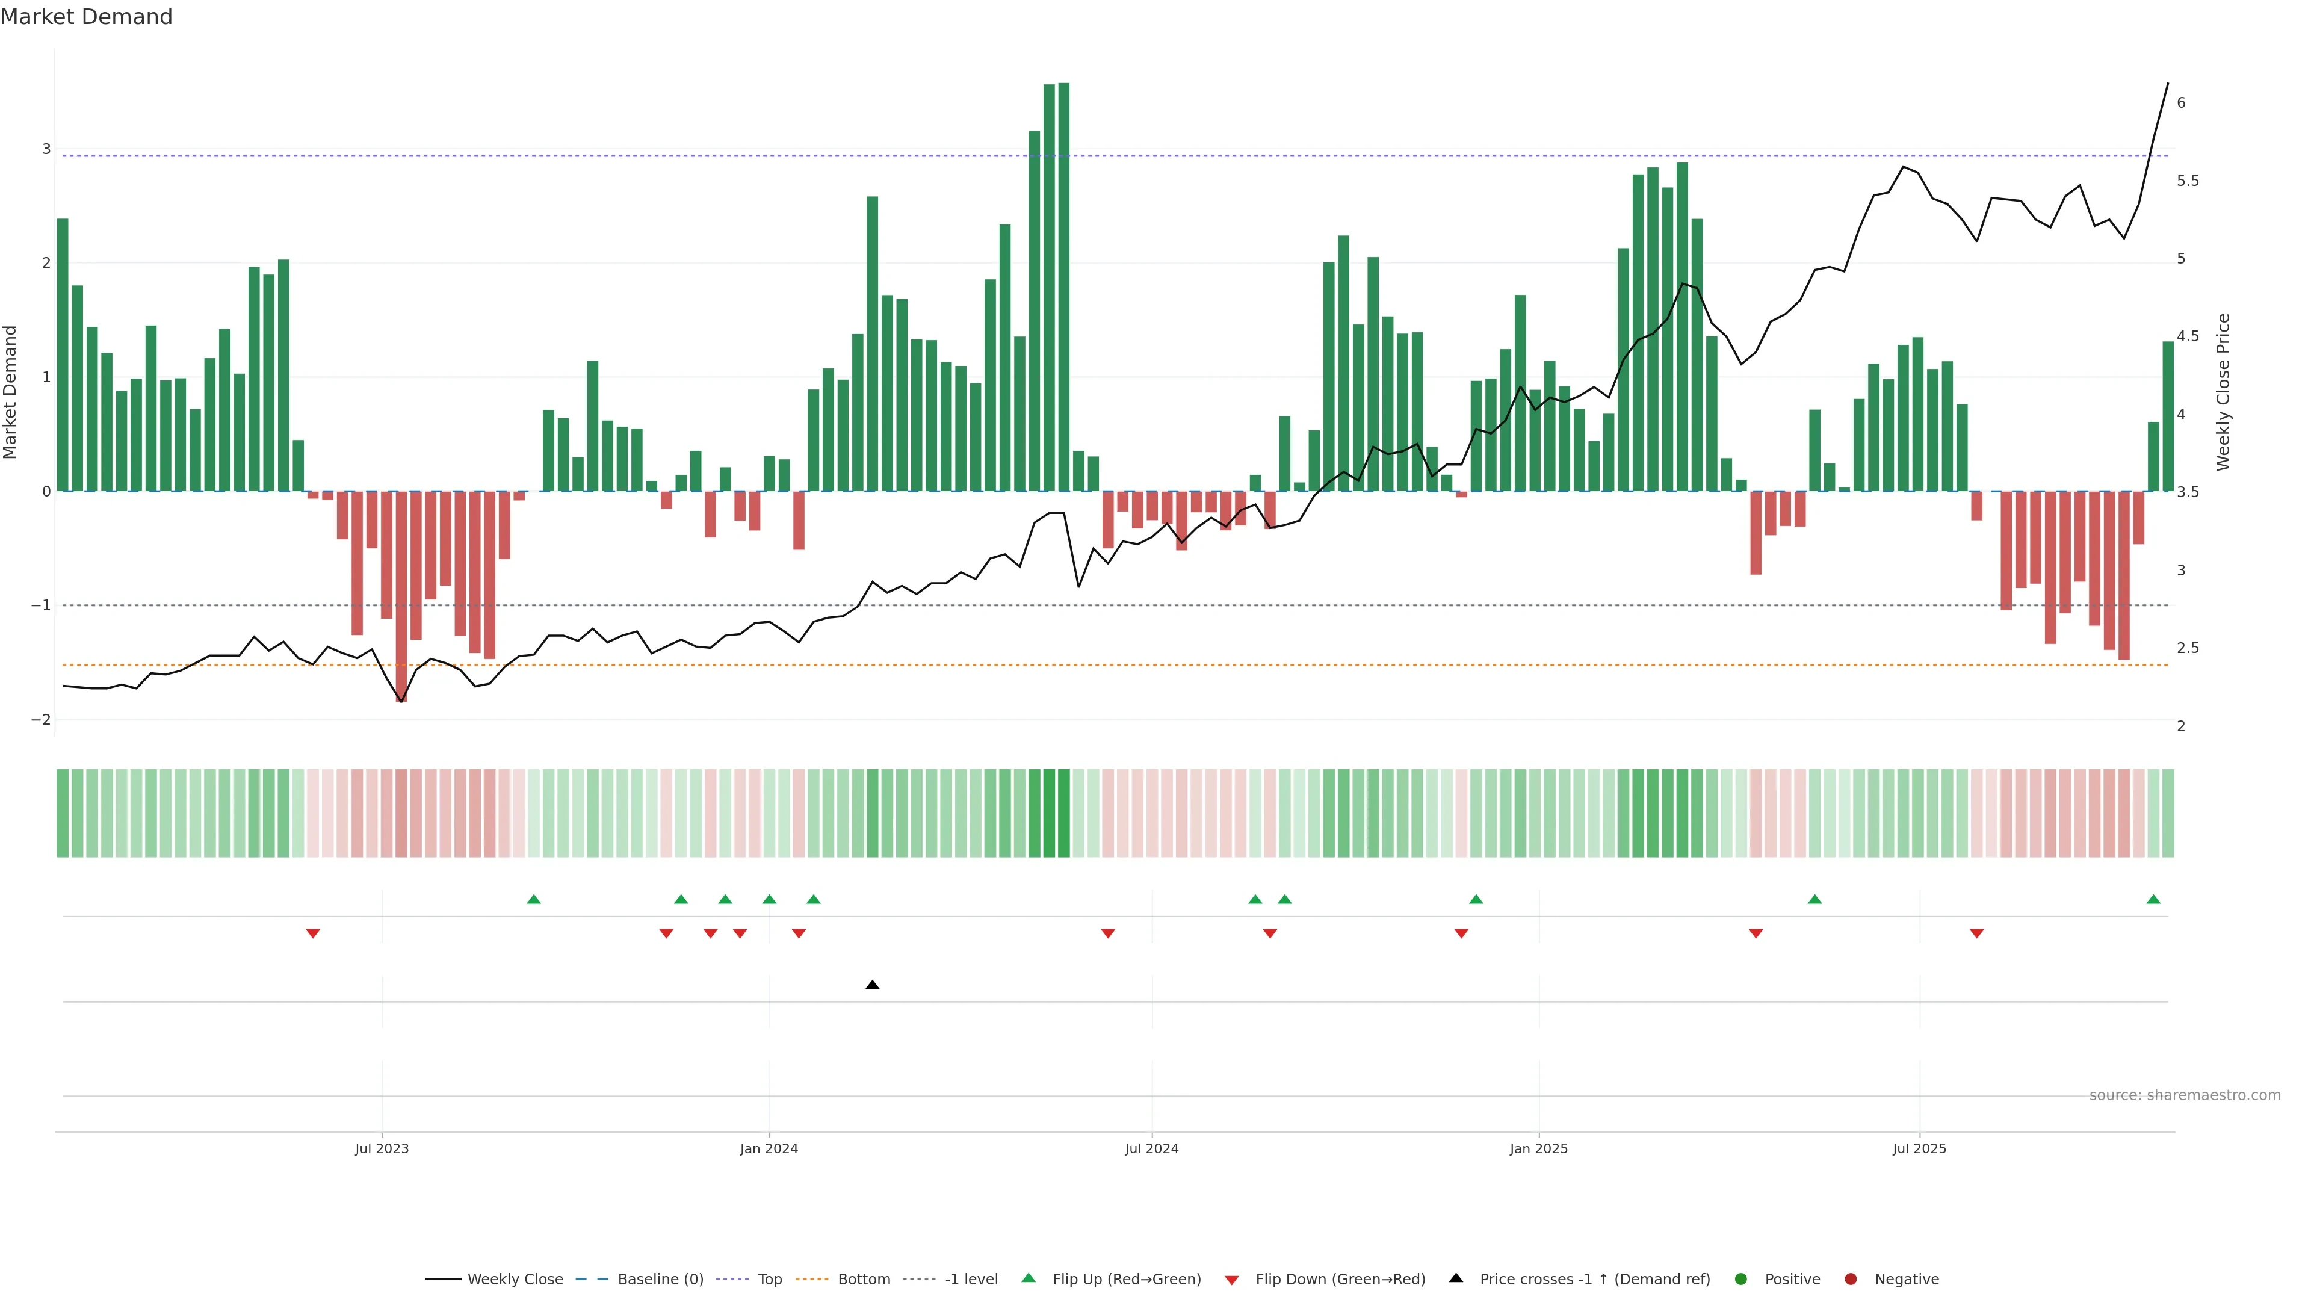Toggle Flip Up (Red→Green) legend entry
The height and width of the screenshot is (1300, 2311).
point(1126,1280)
